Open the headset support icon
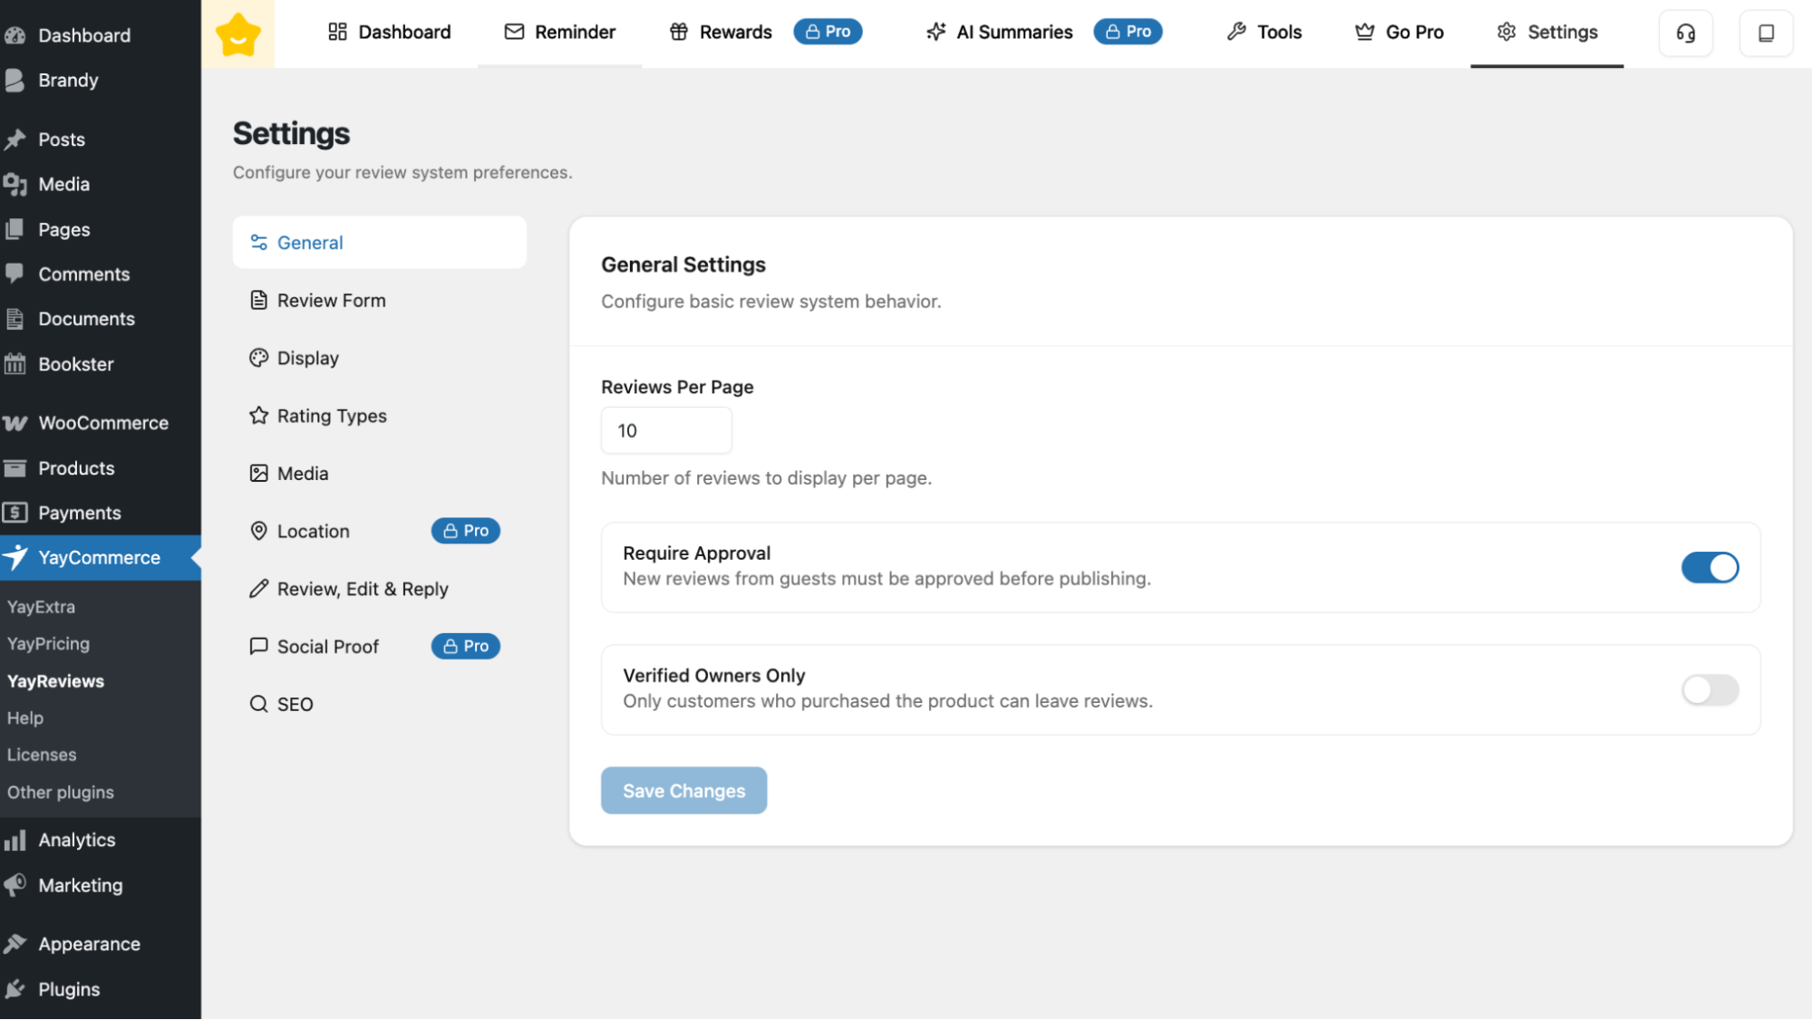Viewport: 1812px width, 1020px height. click(x=1686, y=33)
